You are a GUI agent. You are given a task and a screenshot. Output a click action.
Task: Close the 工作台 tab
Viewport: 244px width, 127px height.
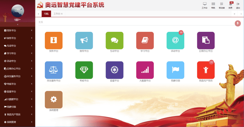pos(62,14)
